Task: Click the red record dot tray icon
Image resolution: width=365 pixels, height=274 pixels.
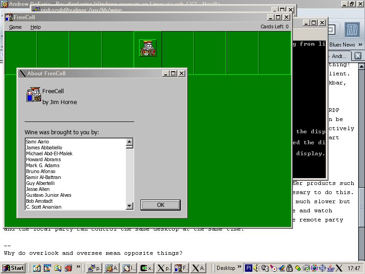Action: point(273,268)
